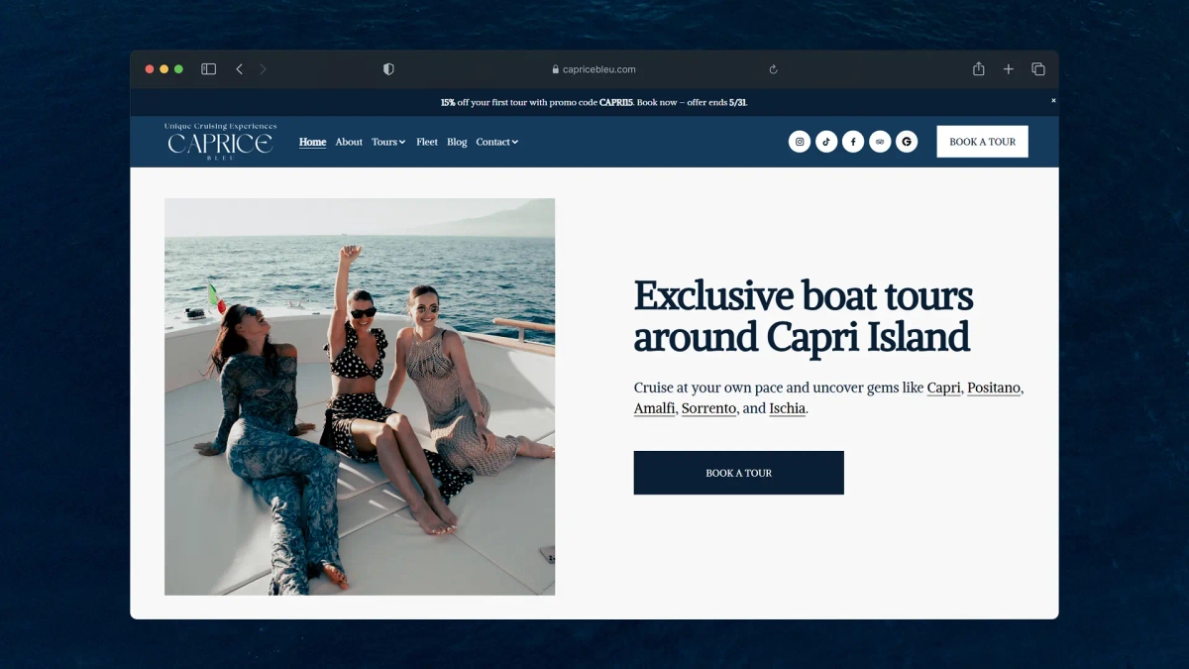
Task: Open the TripAdvisor social icon
Action: pyautogui.click(x=880, y=142)
